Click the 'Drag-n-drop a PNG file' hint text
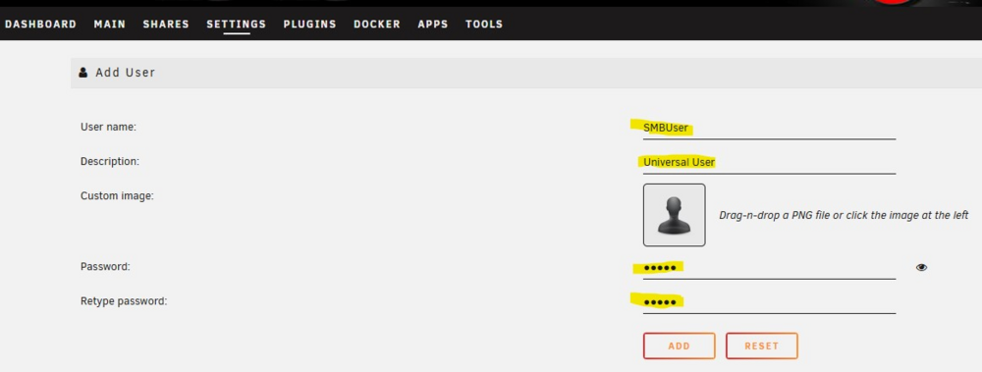The image size is (982, 372). click(844, 215)
